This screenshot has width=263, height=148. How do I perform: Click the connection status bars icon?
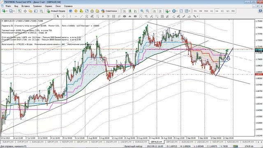pyautogui.click(x=235, y=146)
